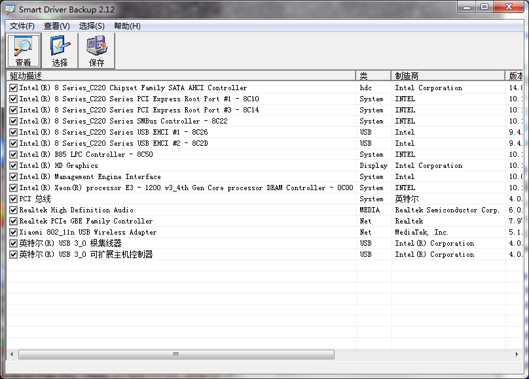Open the 文件(F) menu
529x379 pixels.
22,26
